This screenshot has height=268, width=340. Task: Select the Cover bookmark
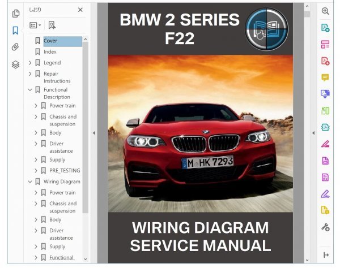point(63,41)
